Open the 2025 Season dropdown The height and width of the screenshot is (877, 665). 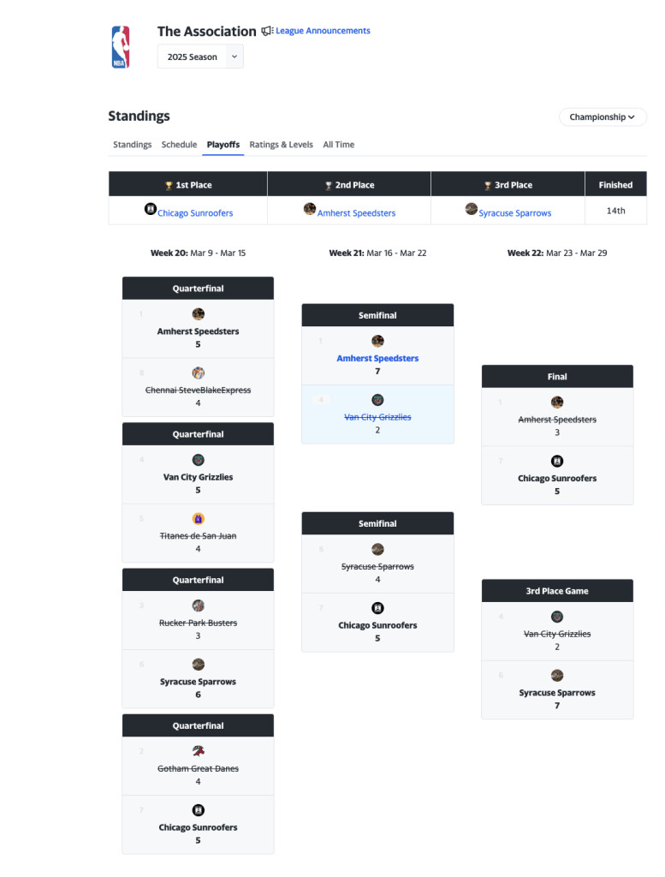pyautogui.click(x=200, y=57)
